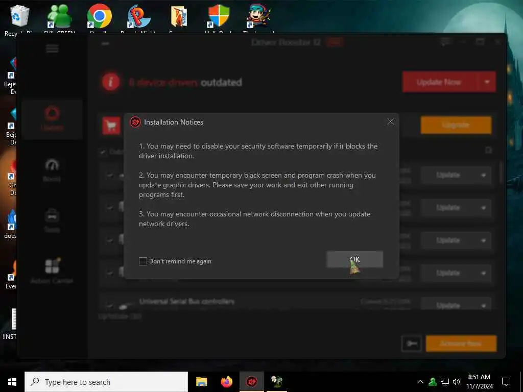Open the feedback icon in Driver Booster's title bar
Viewport: 523px width, 392px height.
[445, 42]
